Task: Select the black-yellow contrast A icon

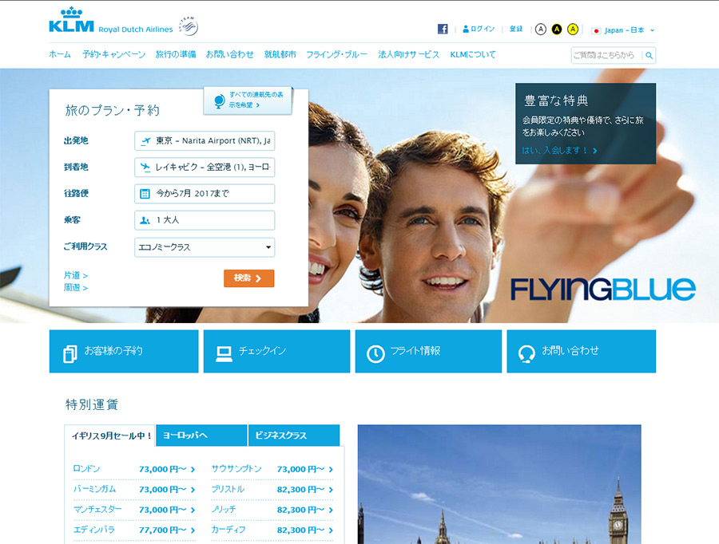Action: pos(557,30)
